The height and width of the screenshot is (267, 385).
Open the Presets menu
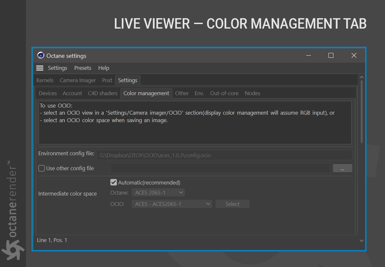pos(83,68)
